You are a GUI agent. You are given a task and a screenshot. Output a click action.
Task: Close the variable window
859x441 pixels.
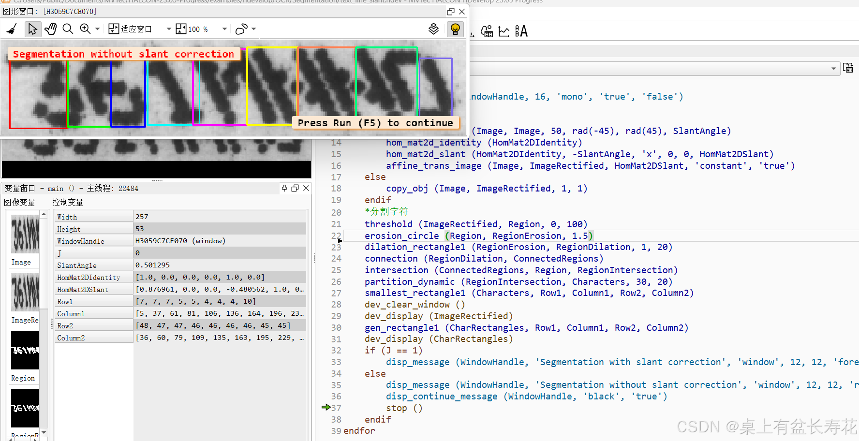[306, 188]
